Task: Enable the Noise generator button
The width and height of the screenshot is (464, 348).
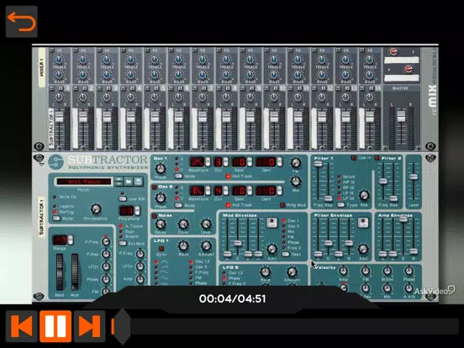Action: (155, 216)
